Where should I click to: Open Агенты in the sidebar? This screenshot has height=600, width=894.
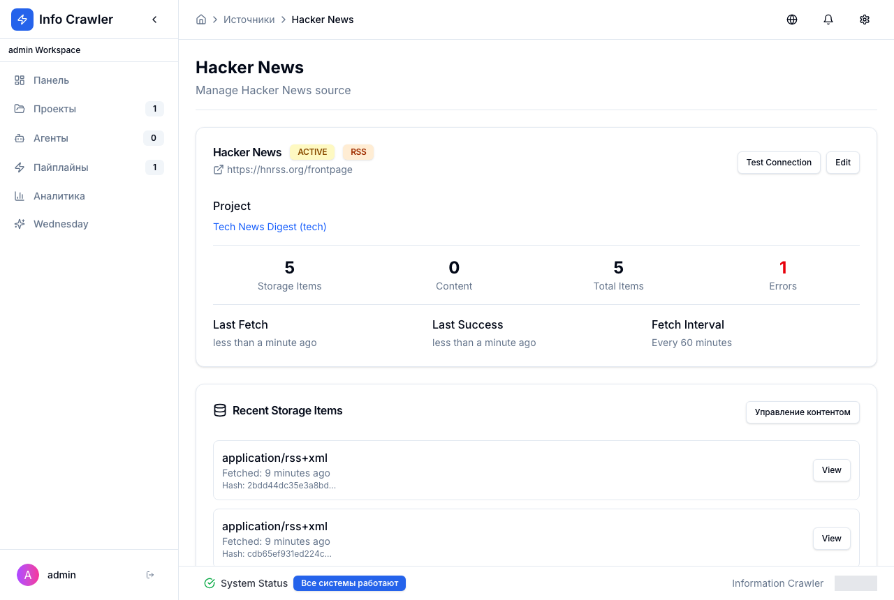tap(89, 138)
